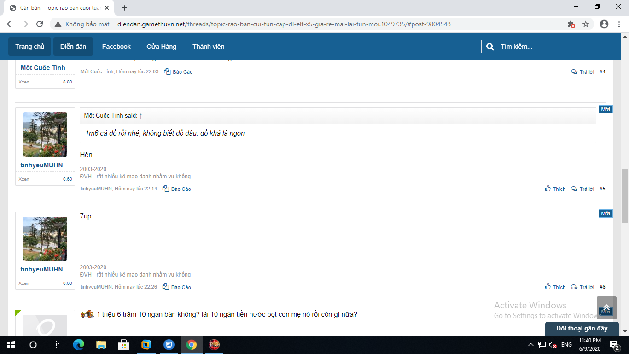Open the Diễn đàn navigation tab
Screen dimensions: 629x354
click(x=73, y=47)
